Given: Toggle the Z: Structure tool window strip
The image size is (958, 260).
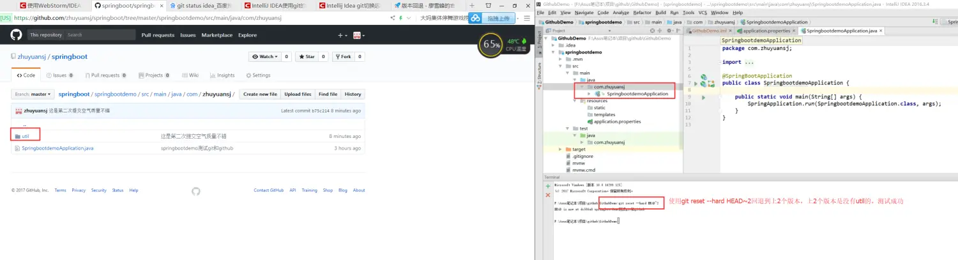Looking at the screenshot, I should [539, 74].
